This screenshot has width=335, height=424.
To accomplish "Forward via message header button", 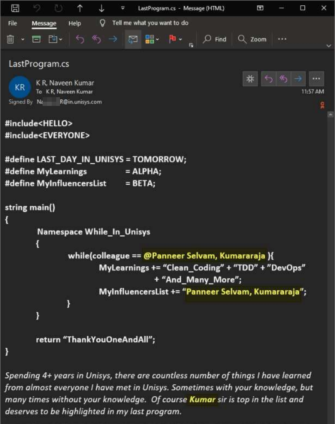I will point(298,79).
